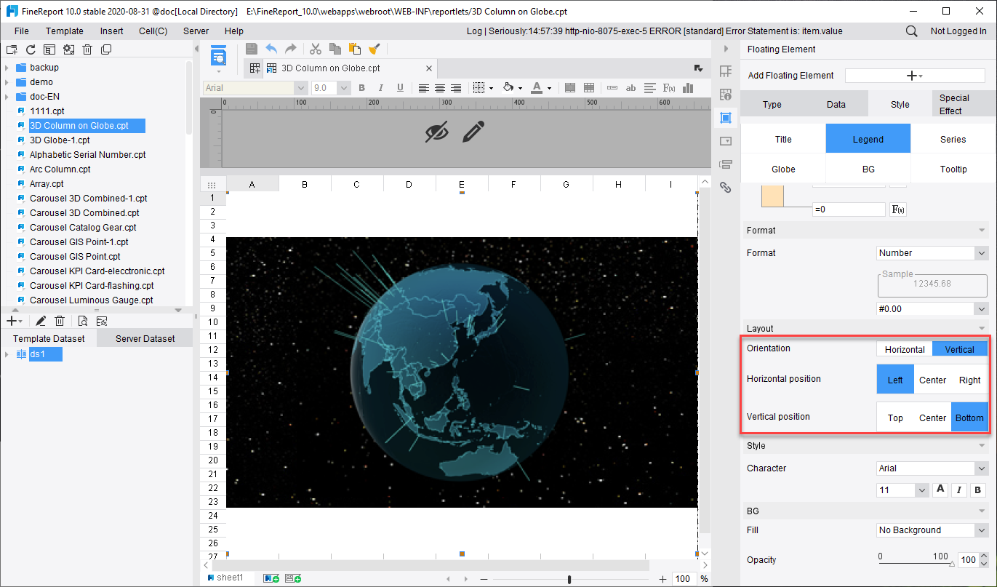Expand the ds1 dataset node
997x587 pixels.
(x=7, y=354)
